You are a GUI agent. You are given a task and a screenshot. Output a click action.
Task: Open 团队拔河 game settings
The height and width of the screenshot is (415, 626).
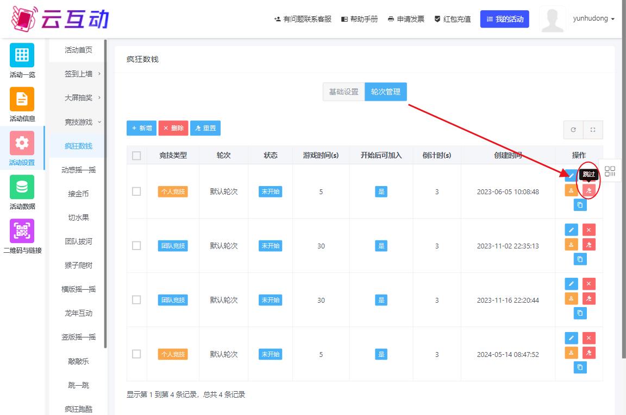[78, 241]
